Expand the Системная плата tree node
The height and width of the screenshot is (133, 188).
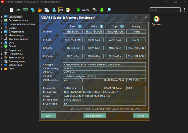[x=2, y=21]
